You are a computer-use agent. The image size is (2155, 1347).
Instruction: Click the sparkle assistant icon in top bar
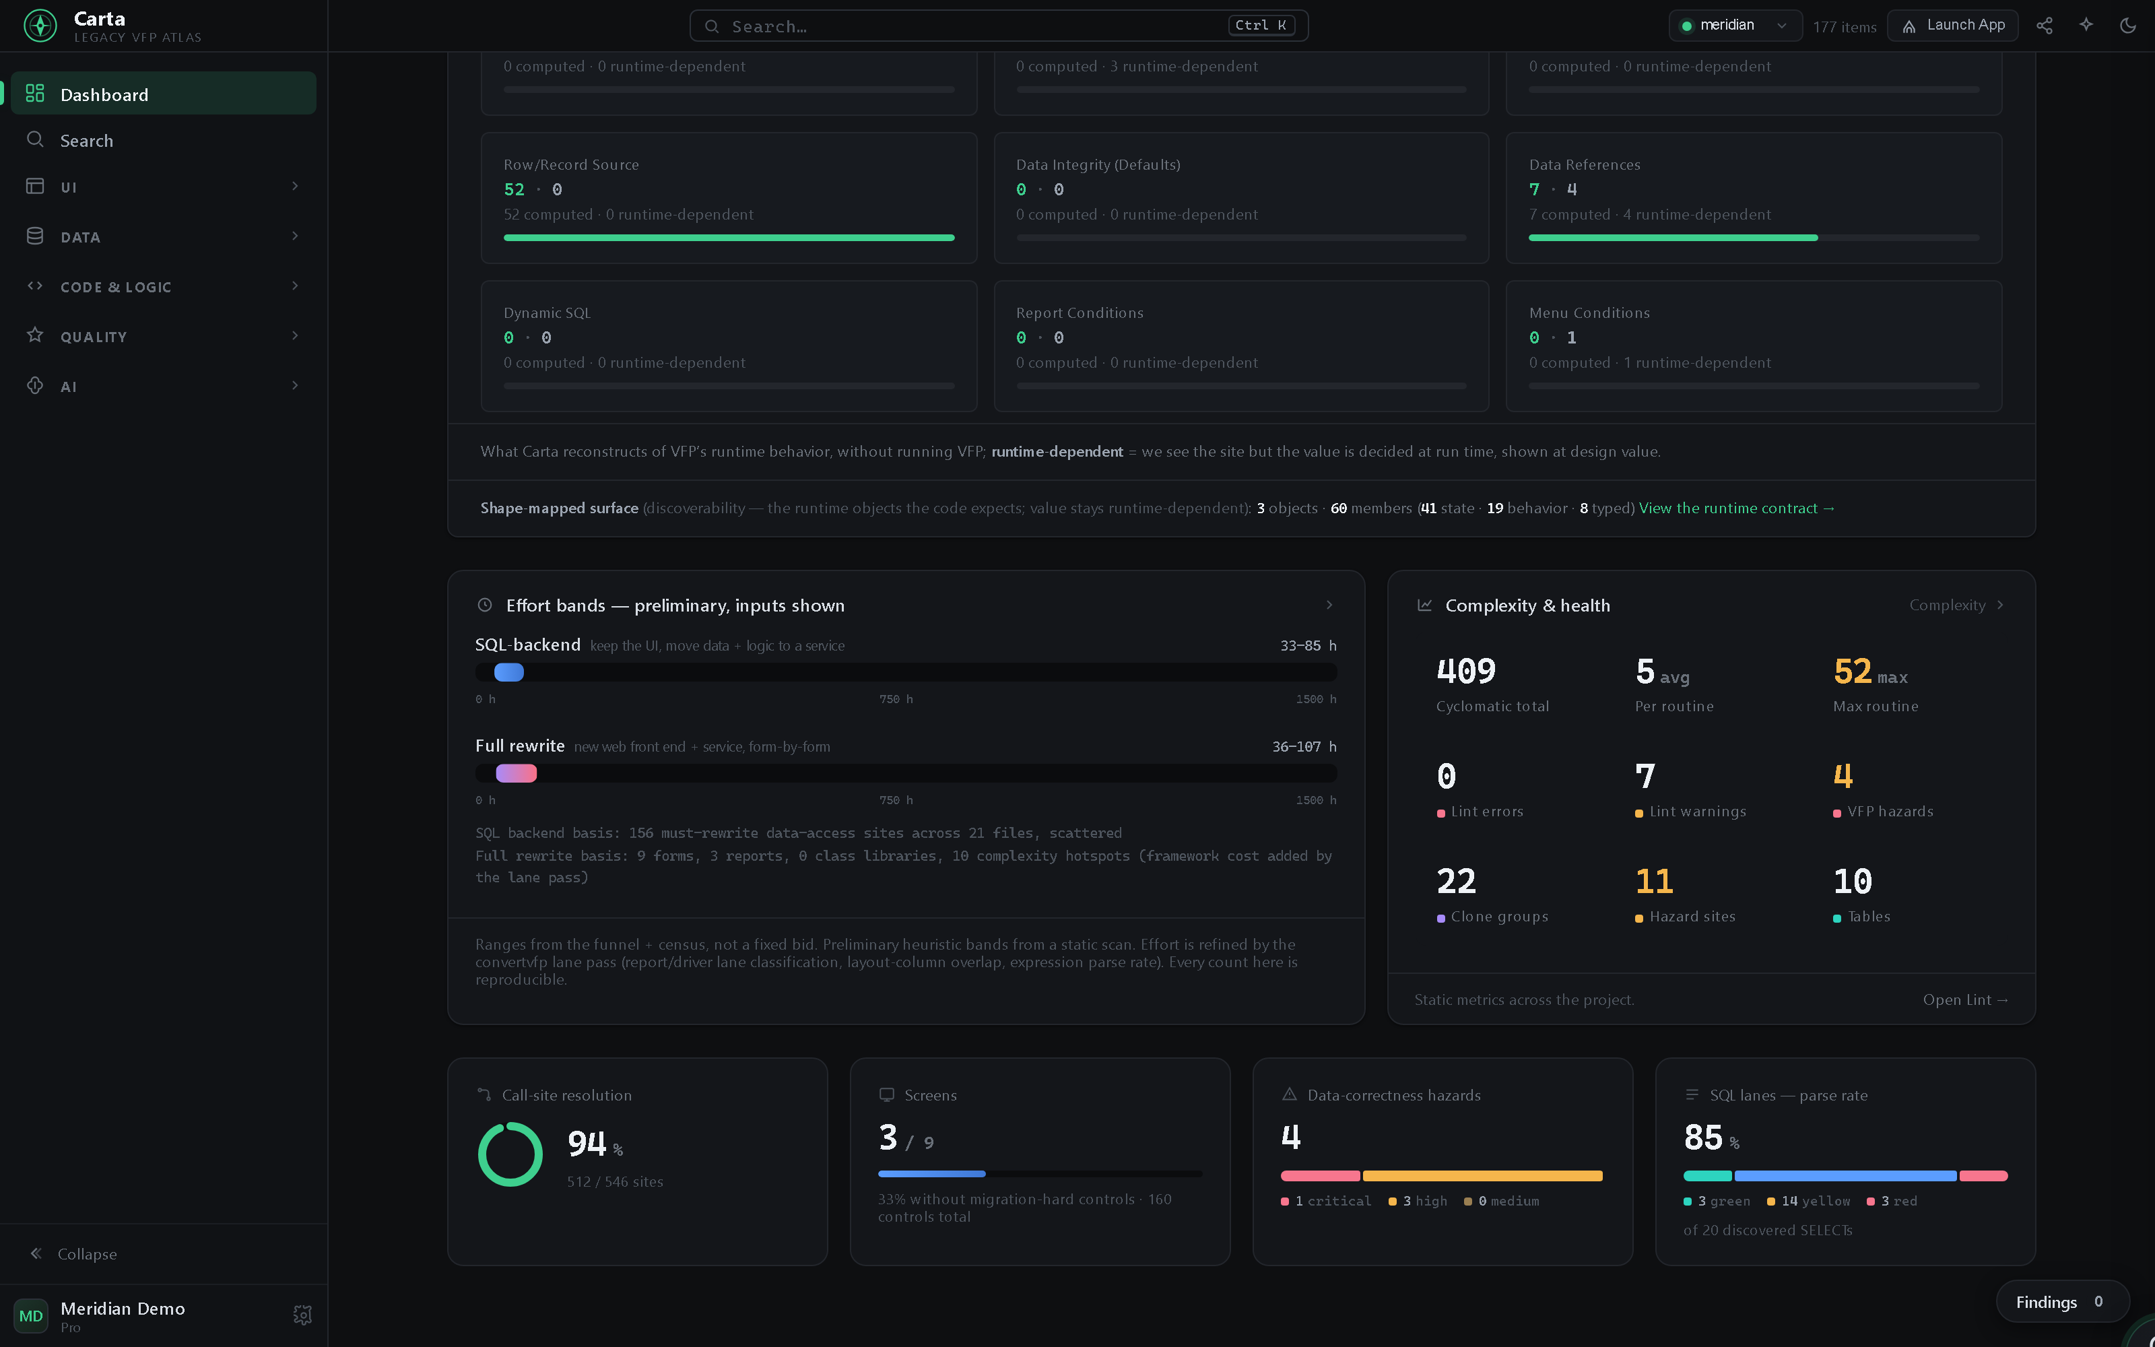click(x=2086, y=25)
